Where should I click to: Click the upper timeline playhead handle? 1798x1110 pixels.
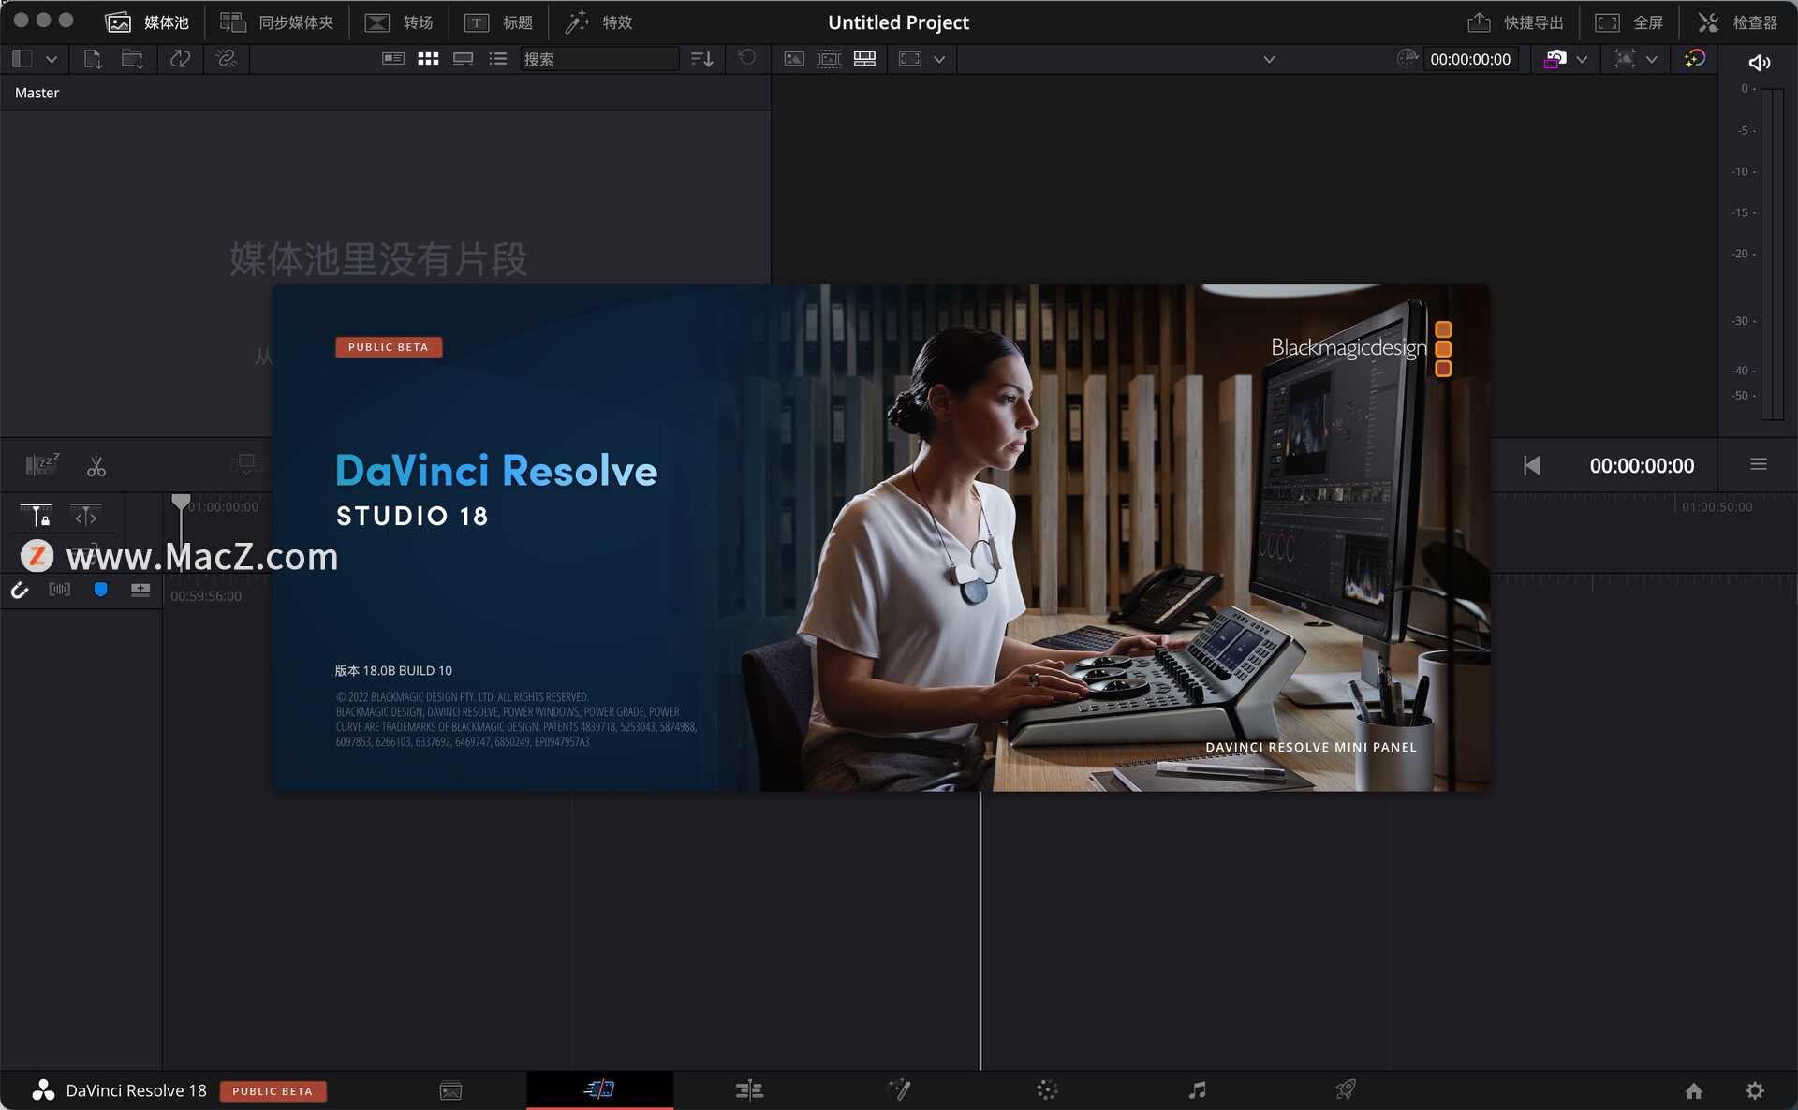[x=181, y=502]
